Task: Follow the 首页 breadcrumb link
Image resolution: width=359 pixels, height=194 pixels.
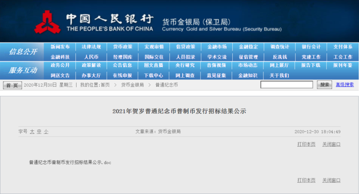Action: [x=105, y=85]
